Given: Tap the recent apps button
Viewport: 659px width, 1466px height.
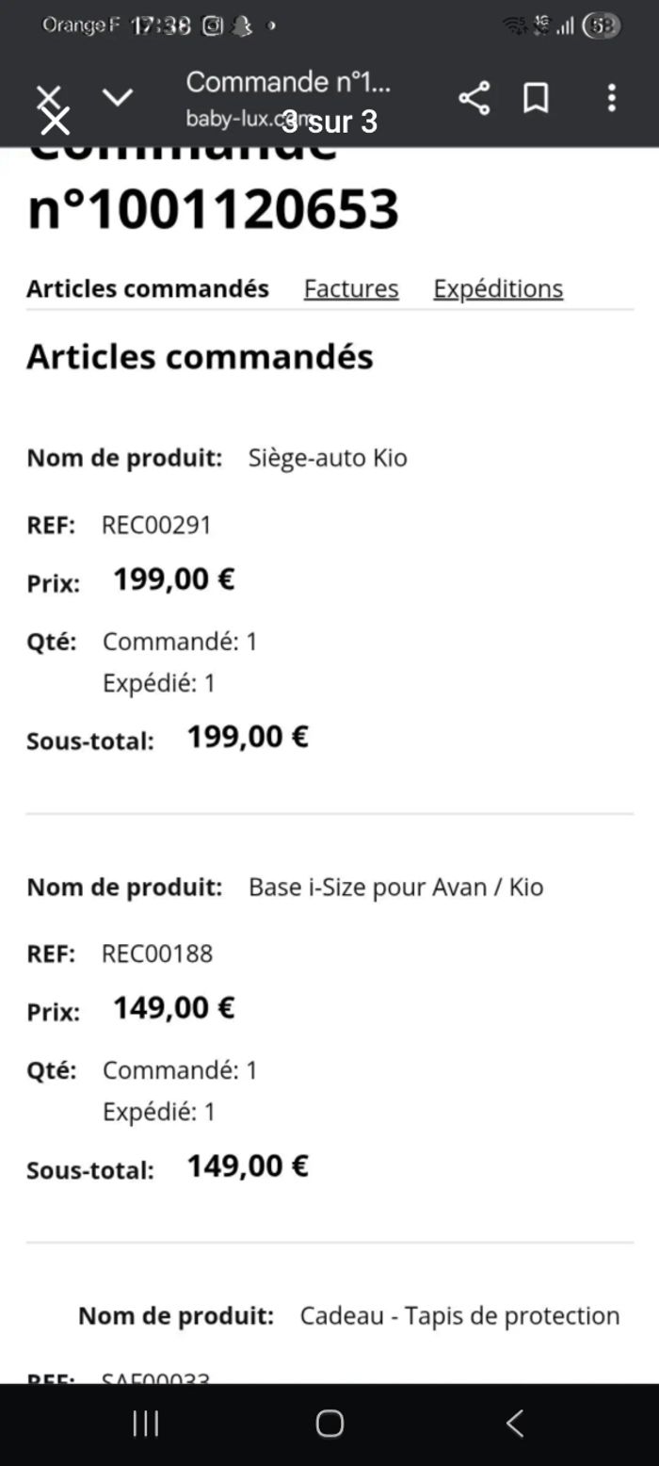Looking at the screenshot, I should [144, 1424].
